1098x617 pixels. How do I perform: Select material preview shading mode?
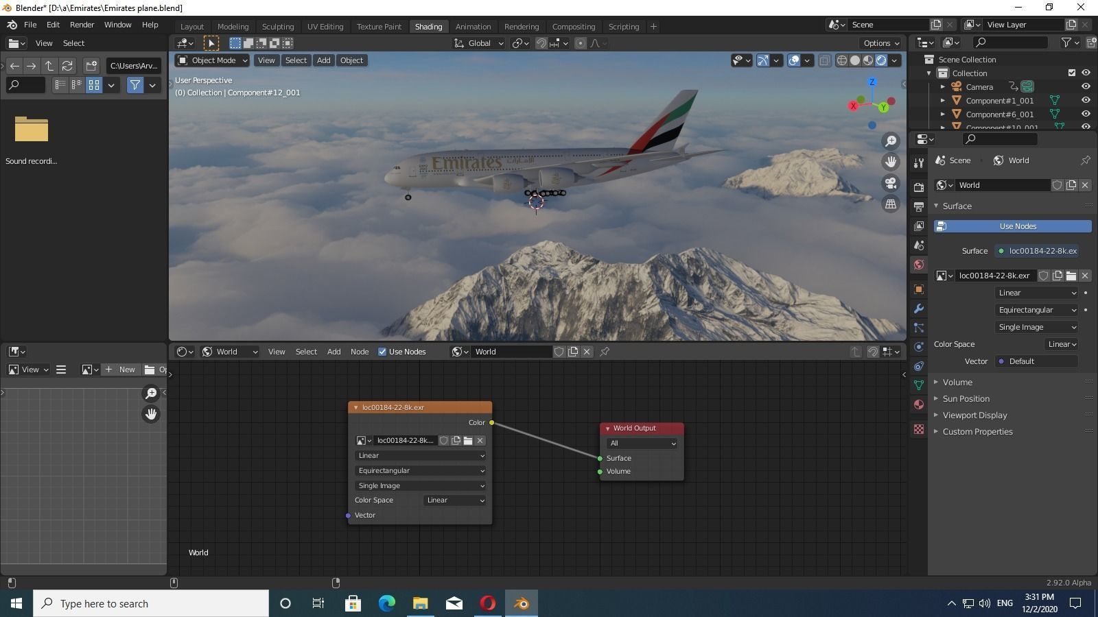click(x=868, y=60)
